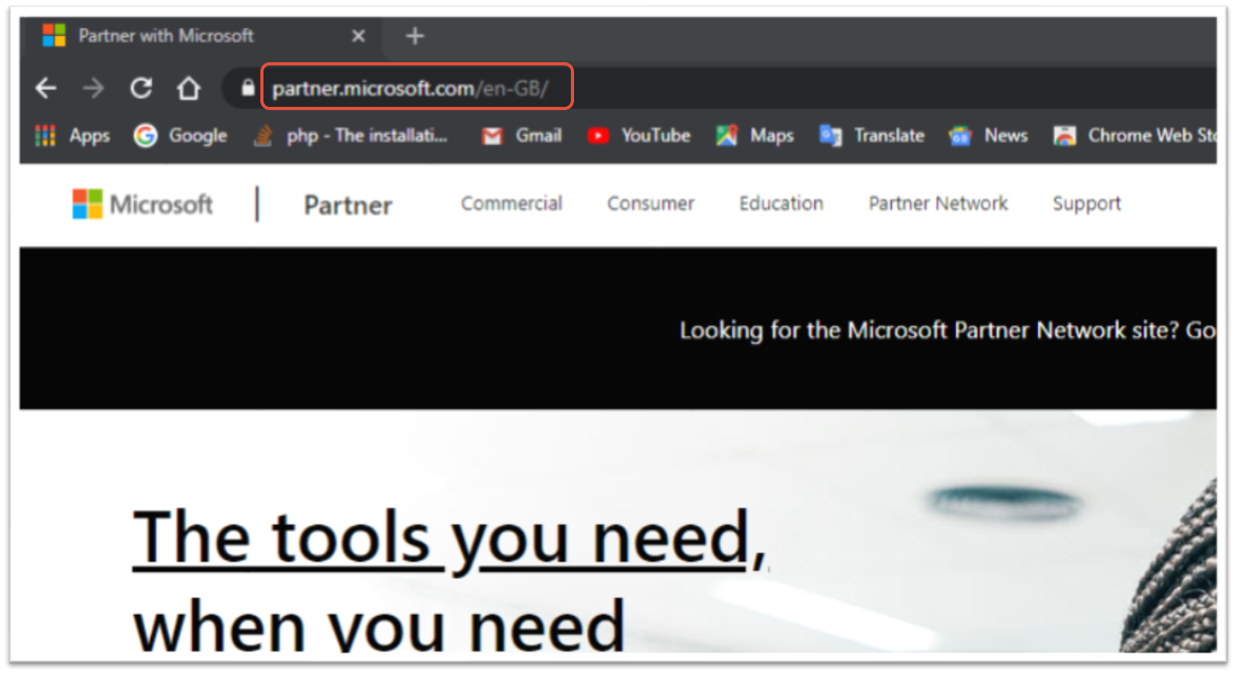
Task: Open the Chrome Web Store bookmark
Action: [x=1135, y=136]
